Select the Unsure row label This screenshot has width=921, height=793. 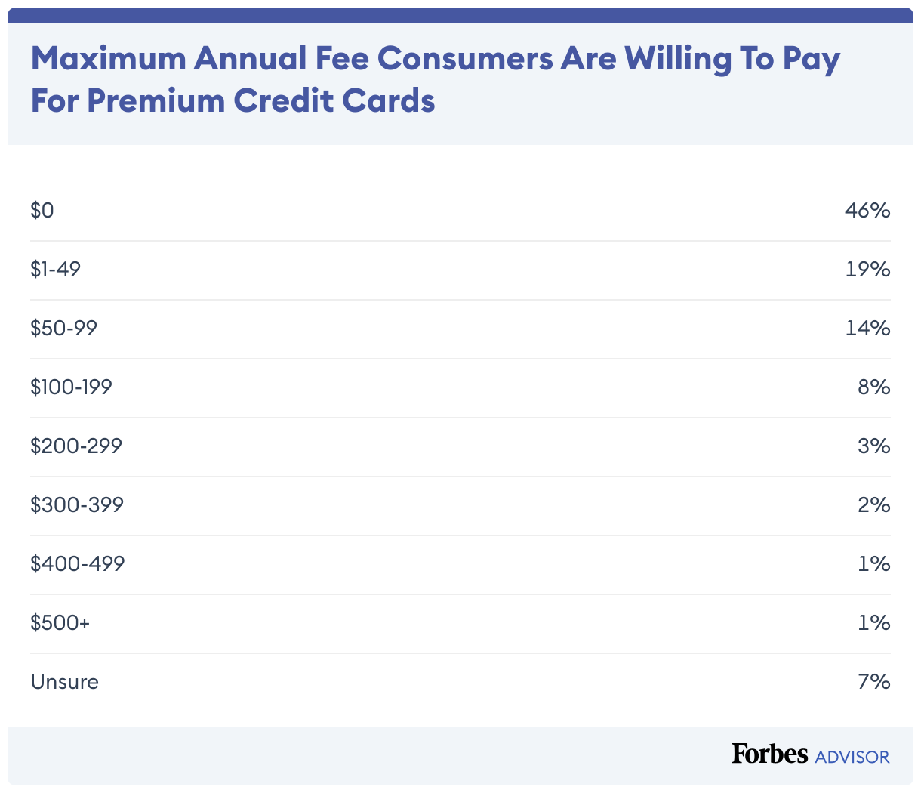(65, 682)
